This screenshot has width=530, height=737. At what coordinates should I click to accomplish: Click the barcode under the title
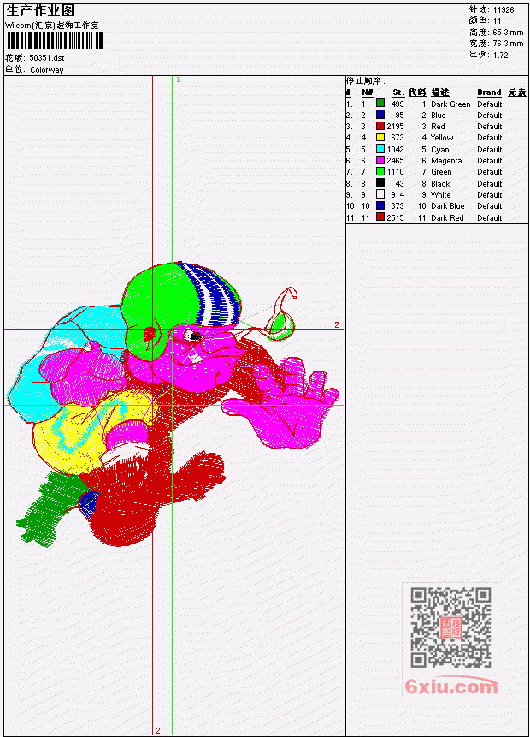pos(55,40)
